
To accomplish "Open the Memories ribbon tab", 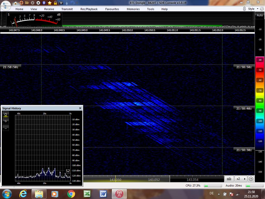I will point(133,9).
